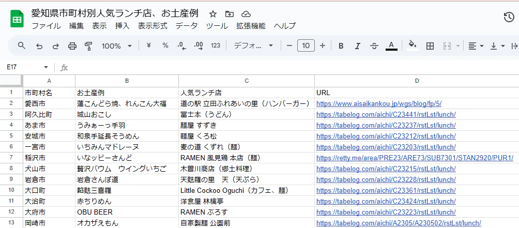This screenshot has width=519, height=228.
Task: Open the 拡張機能 menu
Action: click(251, 26)
